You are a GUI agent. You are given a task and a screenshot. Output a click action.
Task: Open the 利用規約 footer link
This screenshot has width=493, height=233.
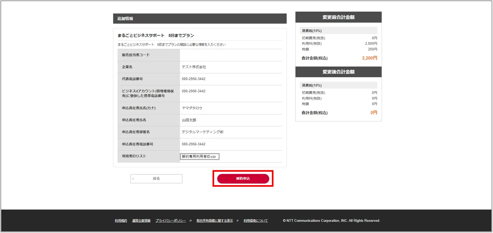pyautogui.click(x=121, y=221)
